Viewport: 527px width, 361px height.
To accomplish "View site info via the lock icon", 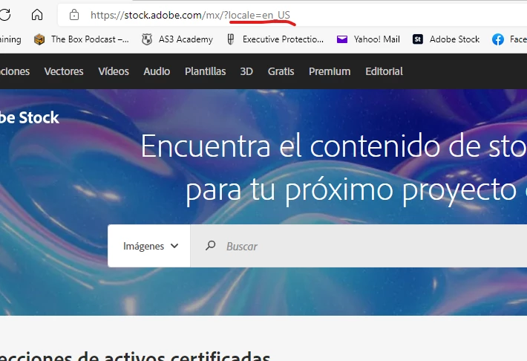I will [x=74, y=15].
